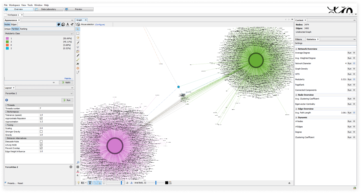The width and height of the screenshot is (361, 193).
Task: Check the Dissuade Hubs option
Action: pyautogui.click(x=41, y=142)
